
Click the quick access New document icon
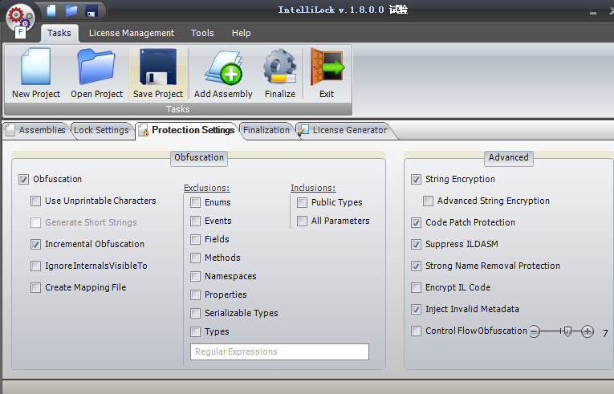51,10
